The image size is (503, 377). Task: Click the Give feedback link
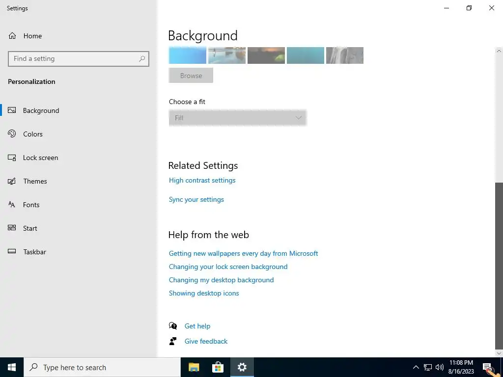pyautogui.click(x=206, y=342)
